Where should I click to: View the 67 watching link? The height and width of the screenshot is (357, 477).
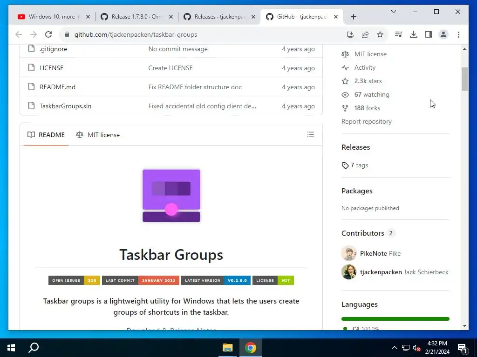tap(365, 94)
